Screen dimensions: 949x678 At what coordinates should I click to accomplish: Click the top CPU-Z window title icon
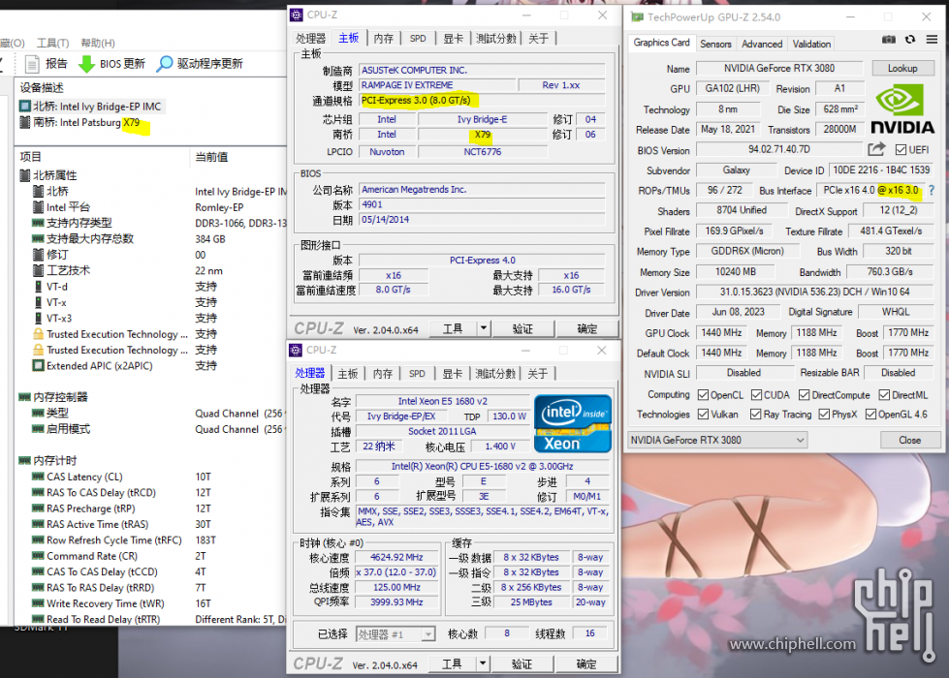[297, 15]
